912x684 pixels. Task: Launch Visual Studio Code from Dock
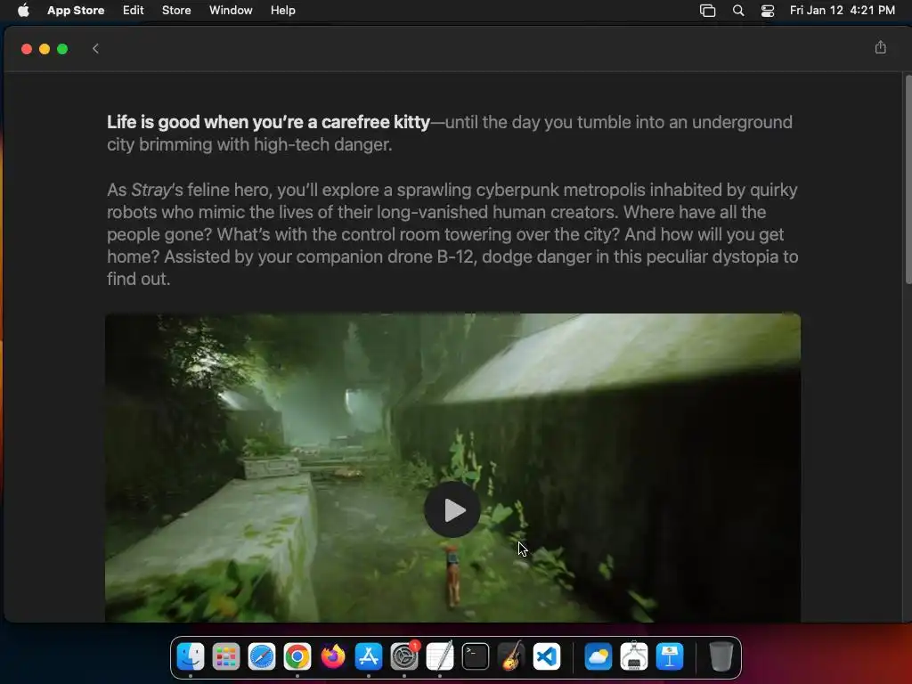[x=547, y=656]
